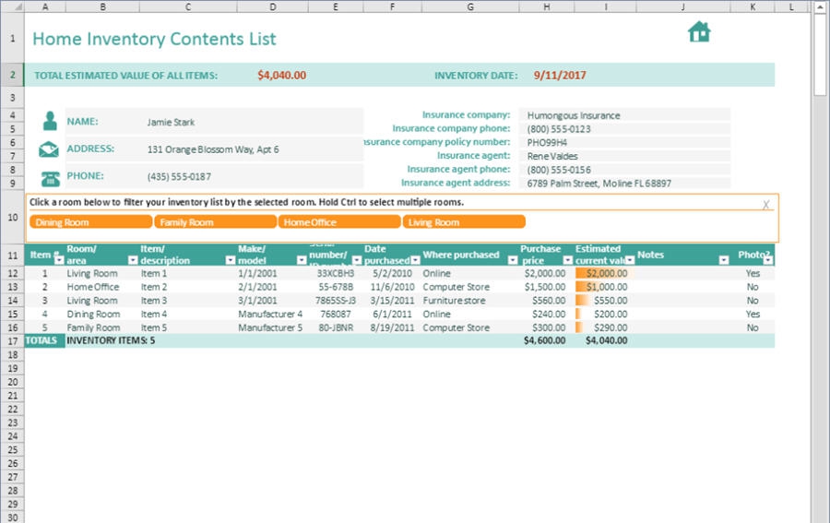Select row header 17

point(12,340)
